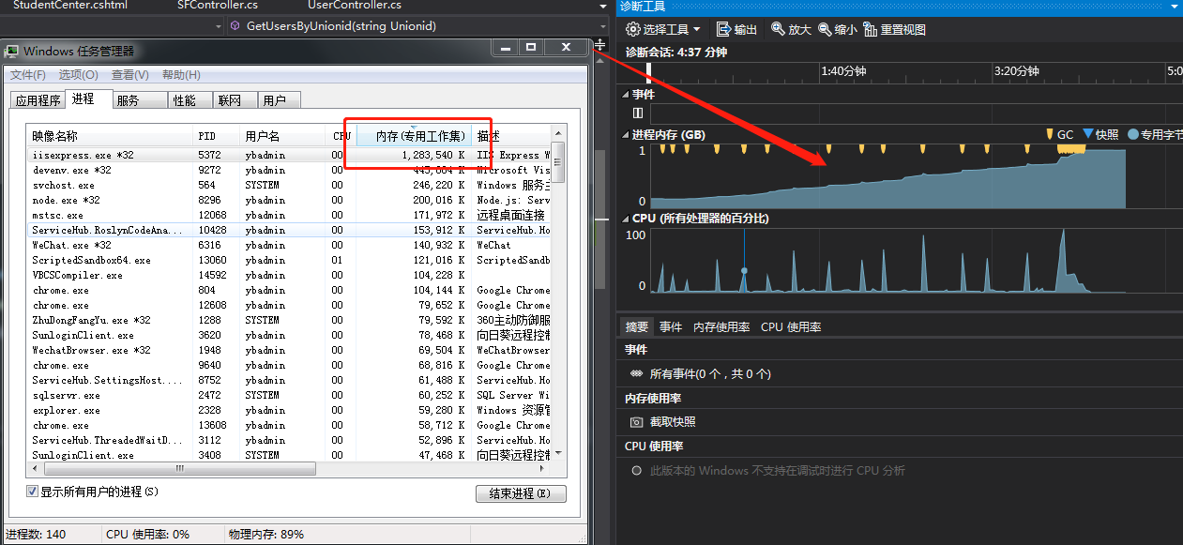Switch to the Memory Usage (内存使用率) tab

721,326
